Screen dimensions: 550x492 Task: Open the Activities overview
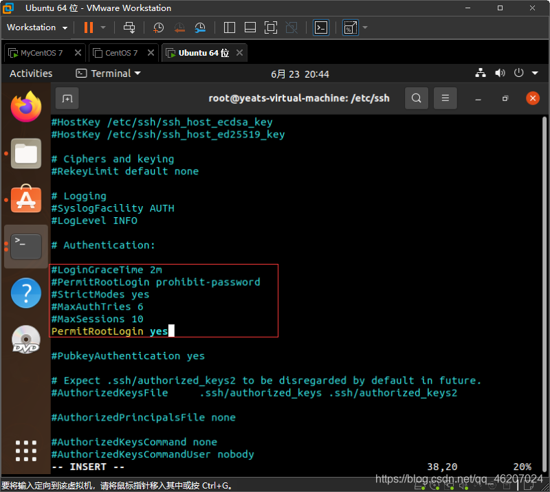[31, 74]
